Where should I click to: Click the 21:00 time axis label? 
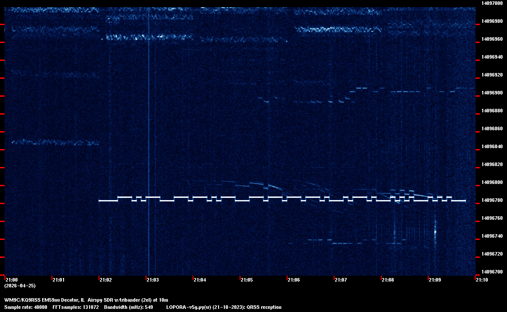pos(12,280)
